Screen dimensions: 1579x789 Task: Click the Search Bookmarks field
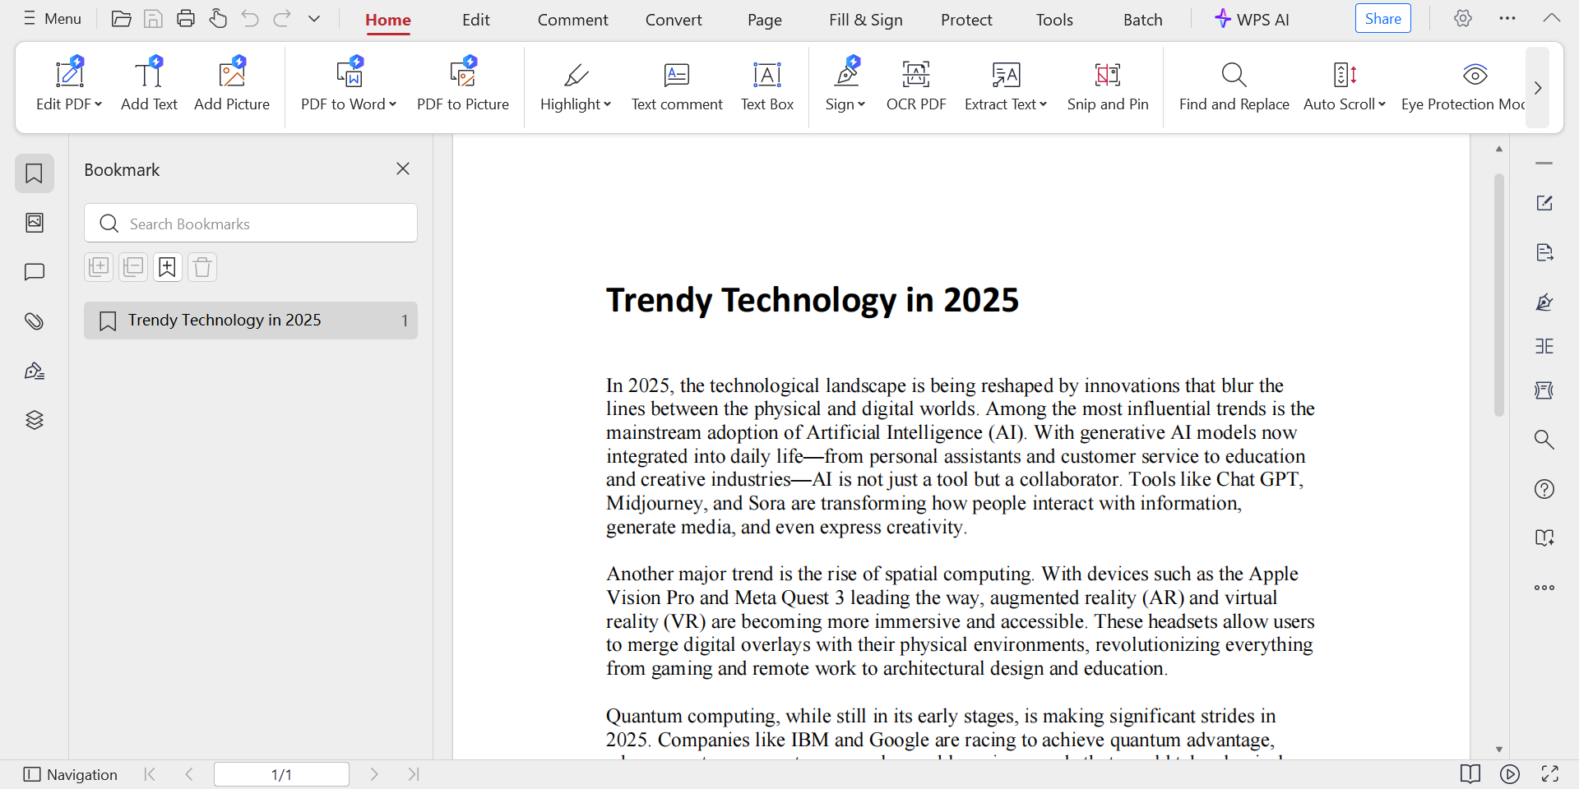(251, 223)
